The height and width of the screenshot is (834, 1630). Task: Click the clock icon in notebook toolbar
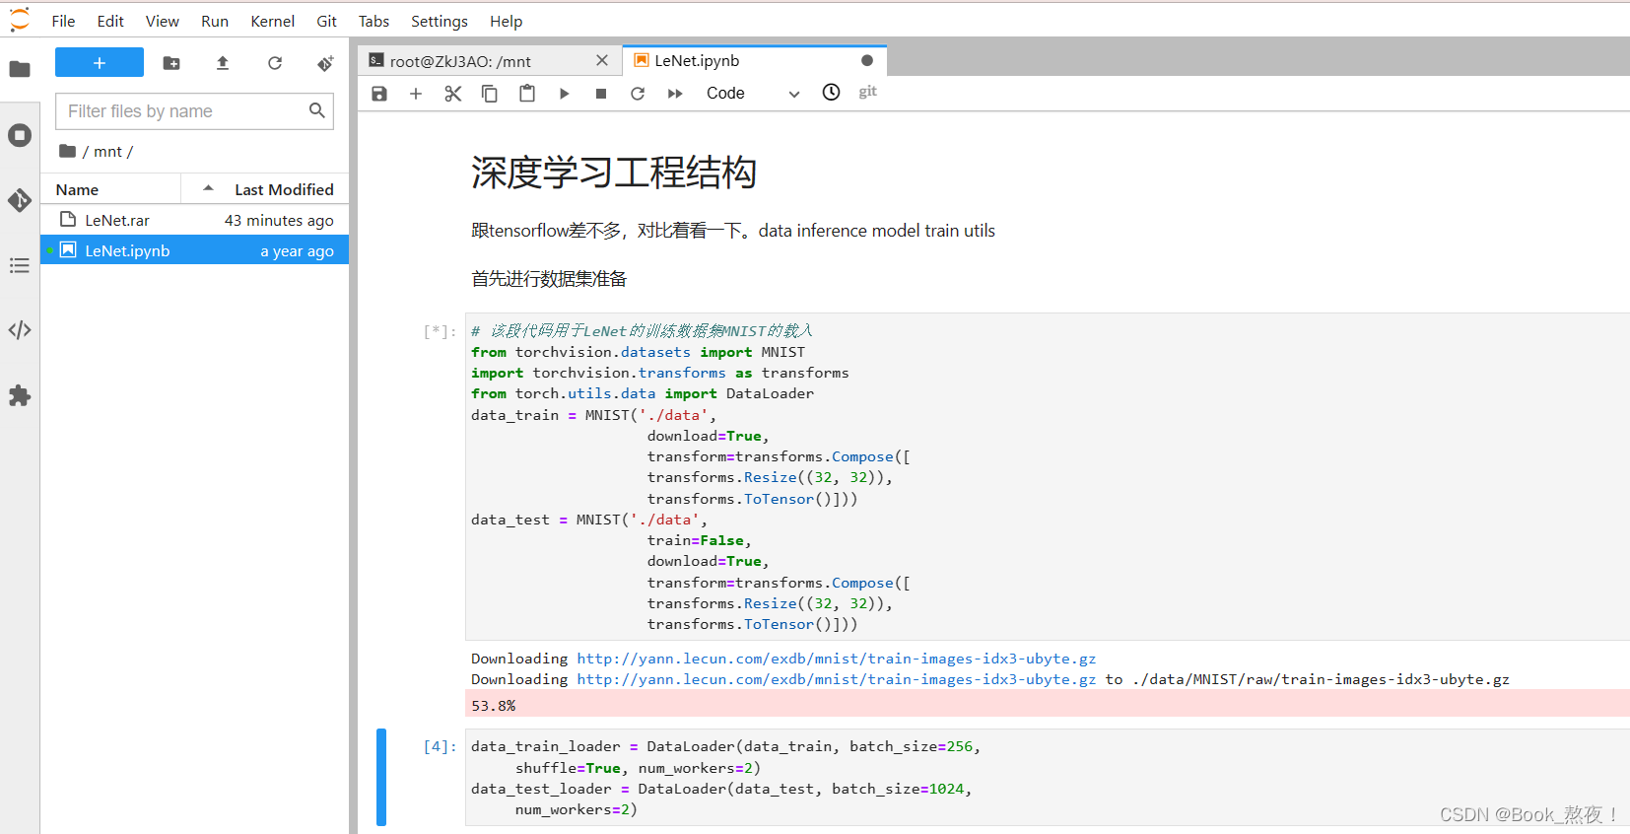click(x=832, y=93)
